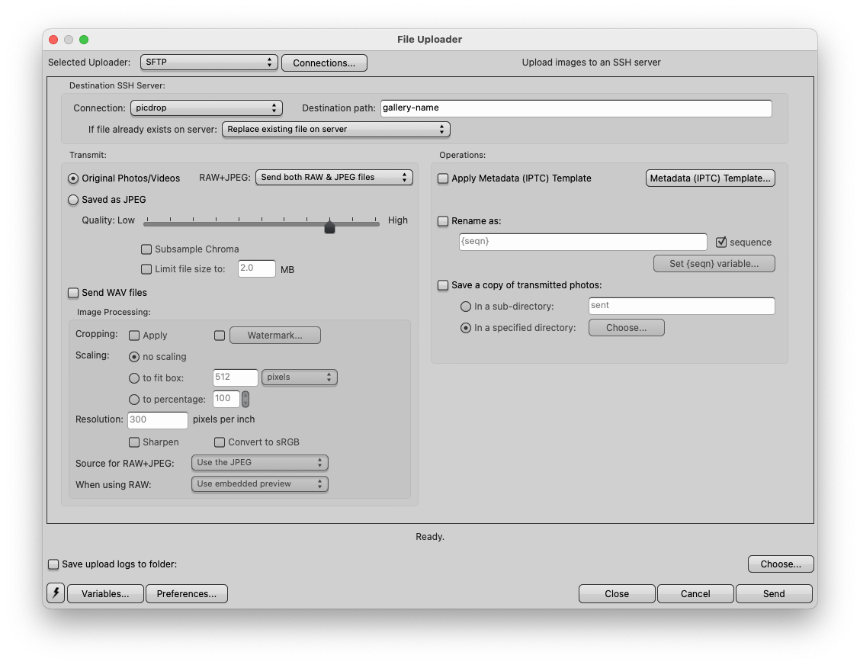The image size is (860, 665).
Task: Toggle Convert to sRGB
Action: [x=220, y=442]
